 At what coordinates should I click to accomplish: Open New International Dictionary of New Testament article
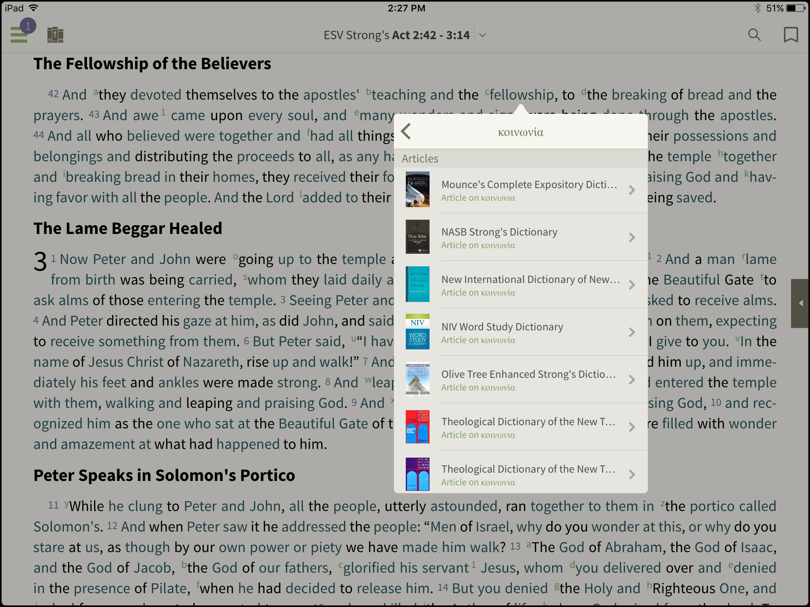521,285
